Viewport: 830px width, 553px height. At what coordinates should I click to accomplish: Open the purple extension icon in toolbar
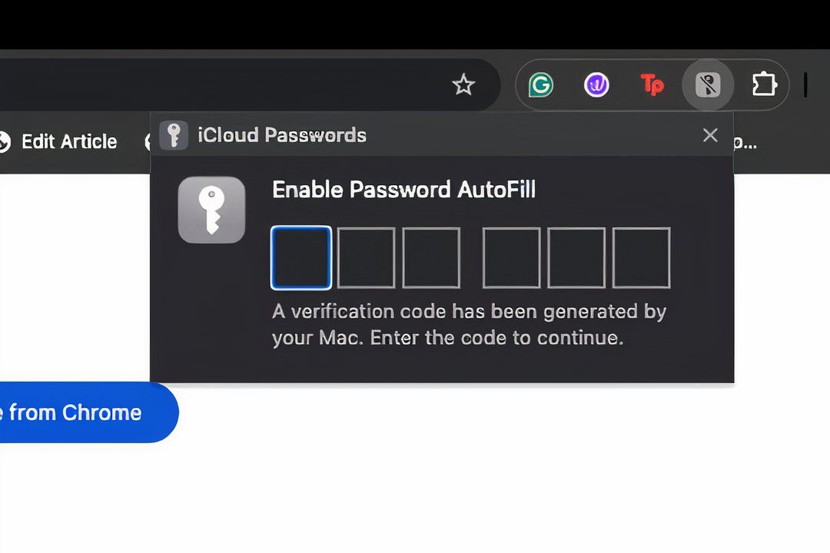(x=596, y=84)
